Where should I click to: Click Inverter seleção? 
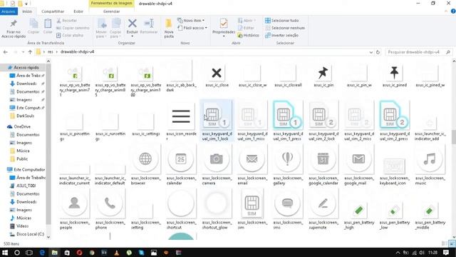pos(281,35)
